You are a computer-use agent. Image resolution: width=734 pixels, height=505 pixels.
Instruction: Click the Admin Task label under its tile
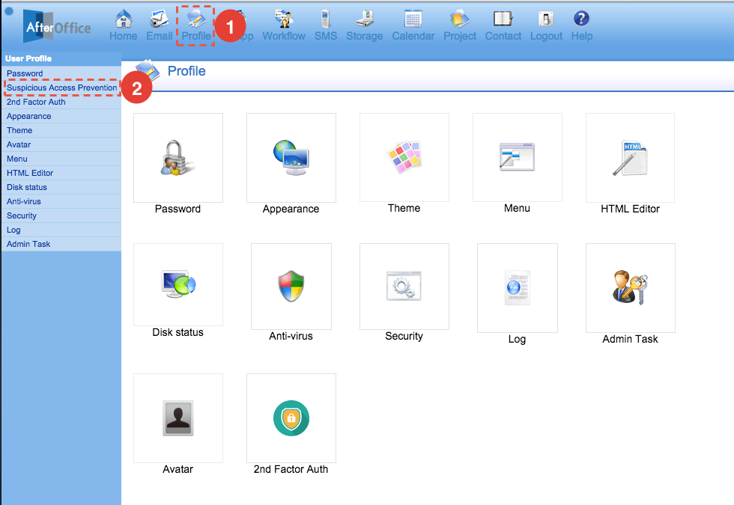[630, 339]
